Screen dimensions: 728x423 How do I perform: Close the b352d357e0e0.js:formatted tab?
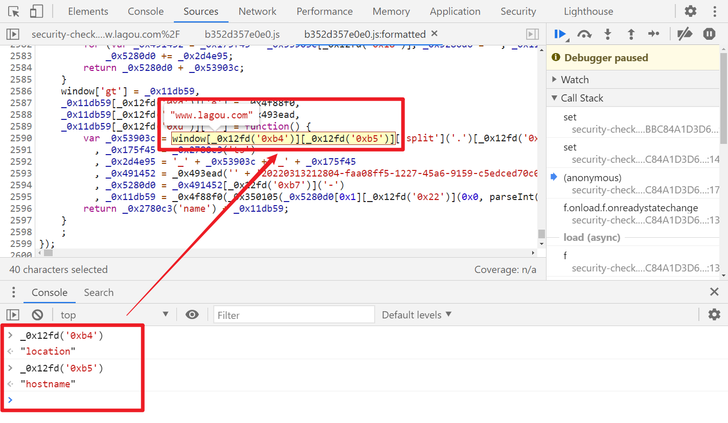click(x=435, y=34)
